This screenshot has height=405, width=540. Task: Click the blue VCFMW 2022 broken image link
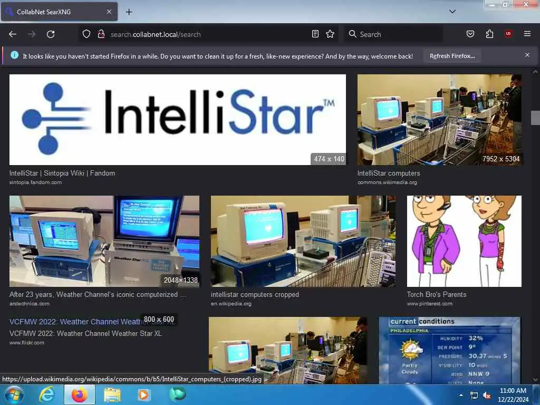[x=76, y=322]
